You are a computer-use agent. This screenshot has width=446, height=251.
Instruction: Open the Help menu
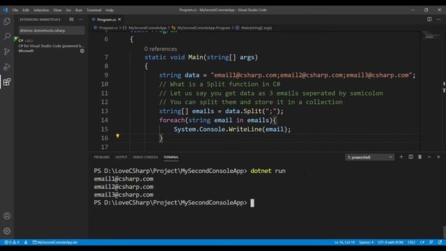coord(110,10)
